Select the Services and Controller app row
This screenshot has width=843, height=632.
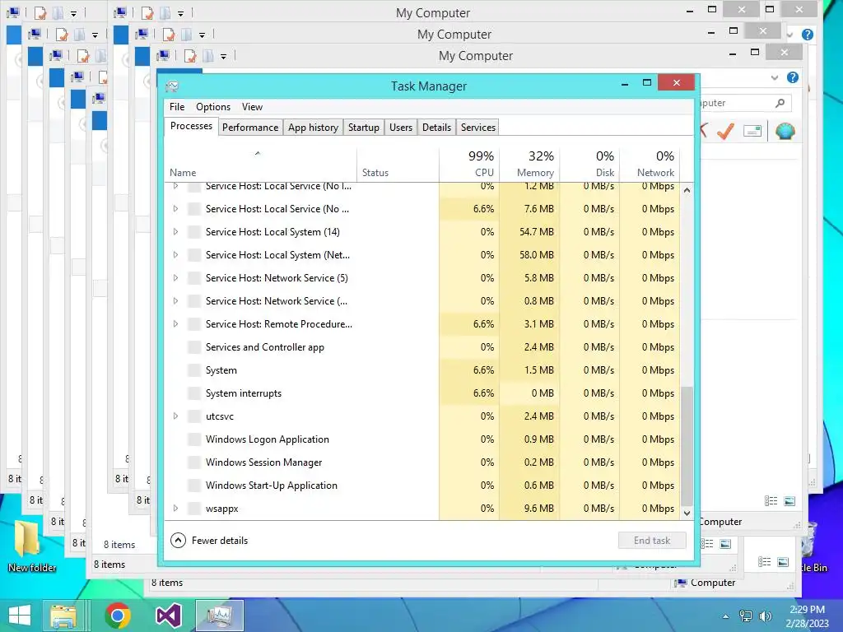click(422, 347)
